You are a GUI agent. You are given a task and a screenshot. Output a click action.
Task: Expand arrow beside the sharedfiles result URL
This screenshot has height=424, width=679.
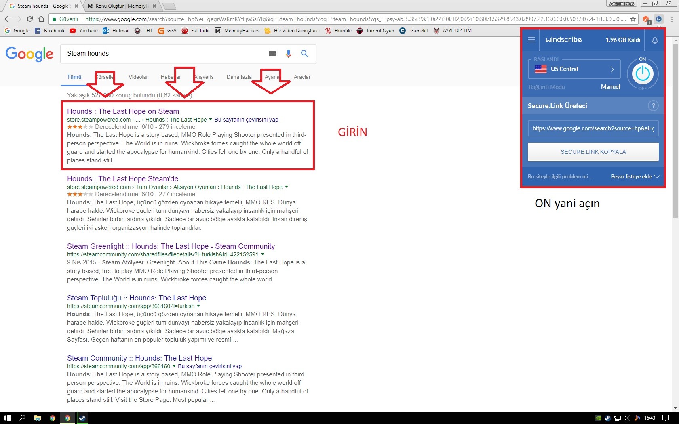pos(263,254)
